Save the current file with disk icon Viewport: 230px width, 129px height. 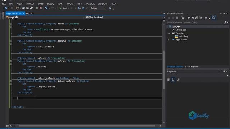point(27,8)
